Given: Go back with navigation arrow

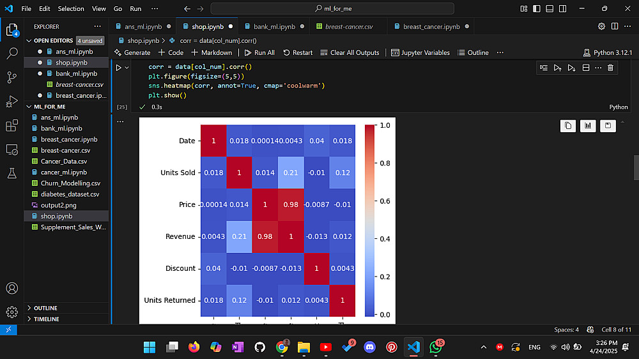Looking at the screenshot, I should [x=187, y=8].
